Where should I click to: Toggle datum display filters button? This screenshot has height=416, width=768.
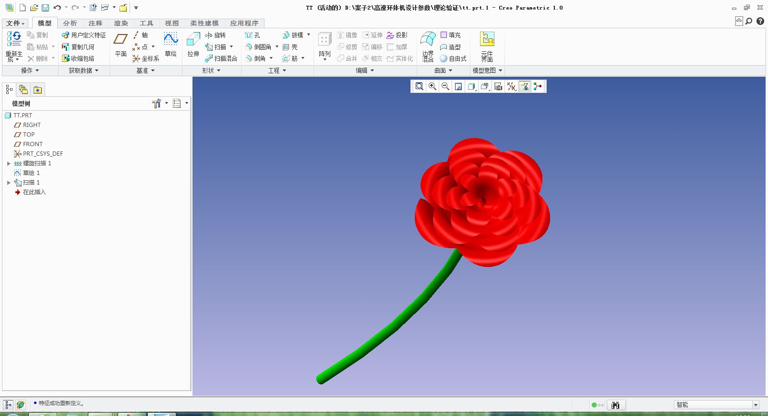click(x=512, y=86)
